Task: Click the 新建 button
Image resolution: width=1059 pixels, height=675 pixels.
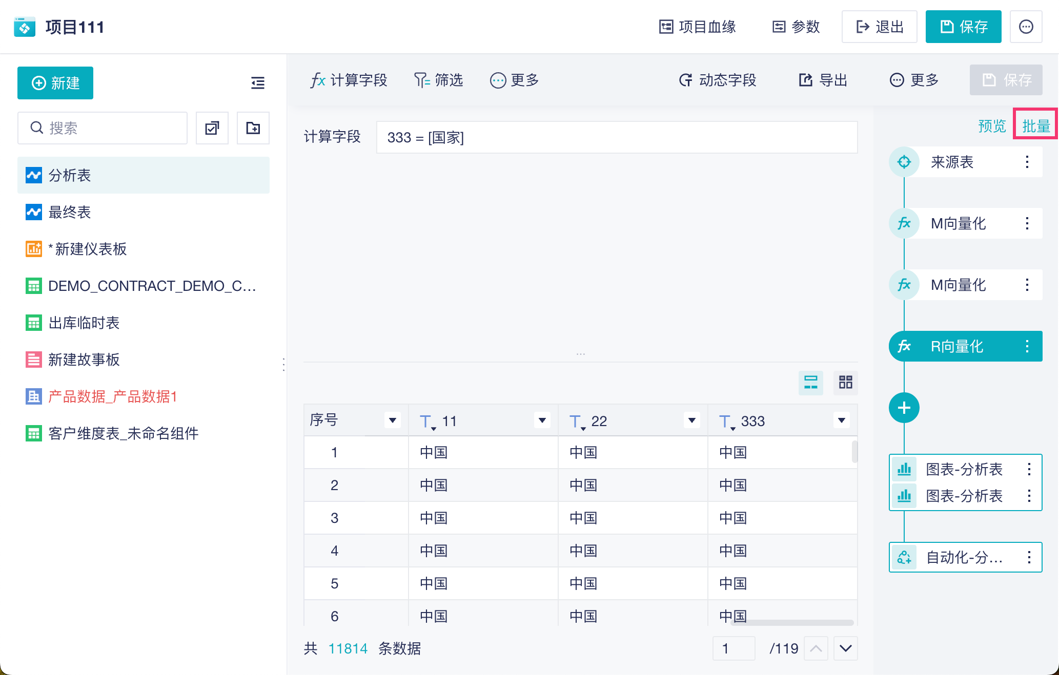Action: [x=55, y=83]
